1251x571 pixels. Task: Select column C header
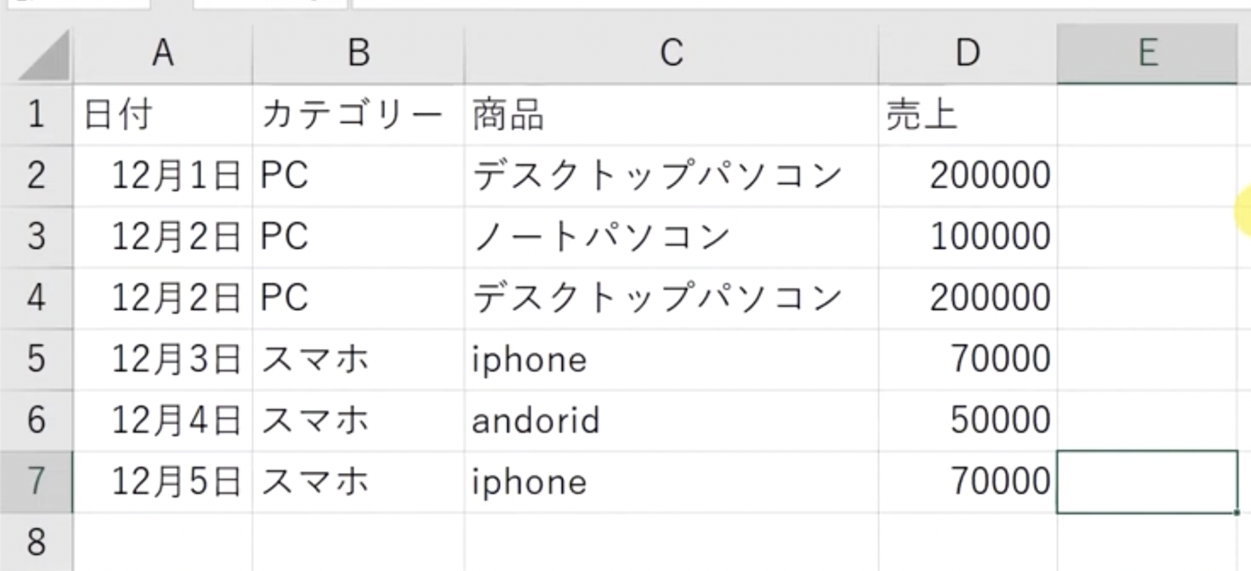pyautogui.click(x=671, y=53)
